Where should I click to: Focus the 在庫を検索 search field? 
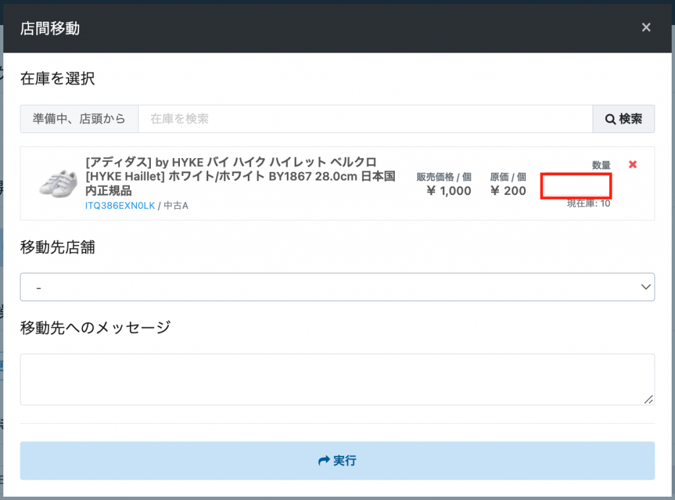[x=365, y=119]
